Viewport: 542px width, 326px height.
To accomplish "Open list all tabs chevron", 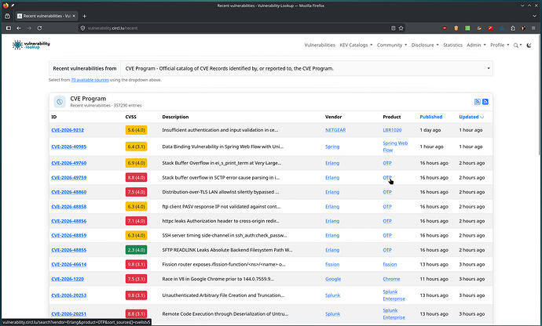I will tap(535, 16).
